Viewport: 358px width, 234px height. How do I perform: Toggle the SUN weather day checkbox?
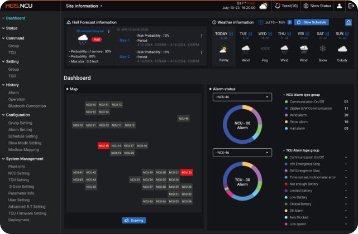(346, 33)
